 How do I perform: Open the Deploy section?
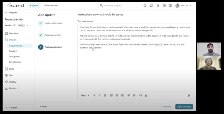click(x=11, y=82)
